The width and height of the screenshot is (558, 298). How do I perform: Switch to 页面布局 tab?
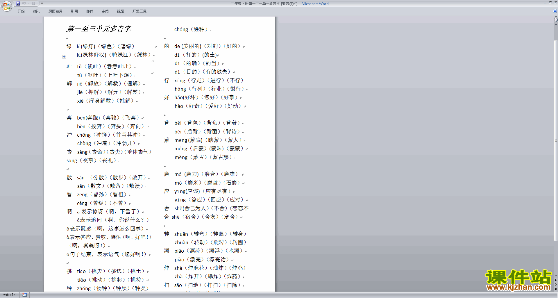tap(56, 11)
